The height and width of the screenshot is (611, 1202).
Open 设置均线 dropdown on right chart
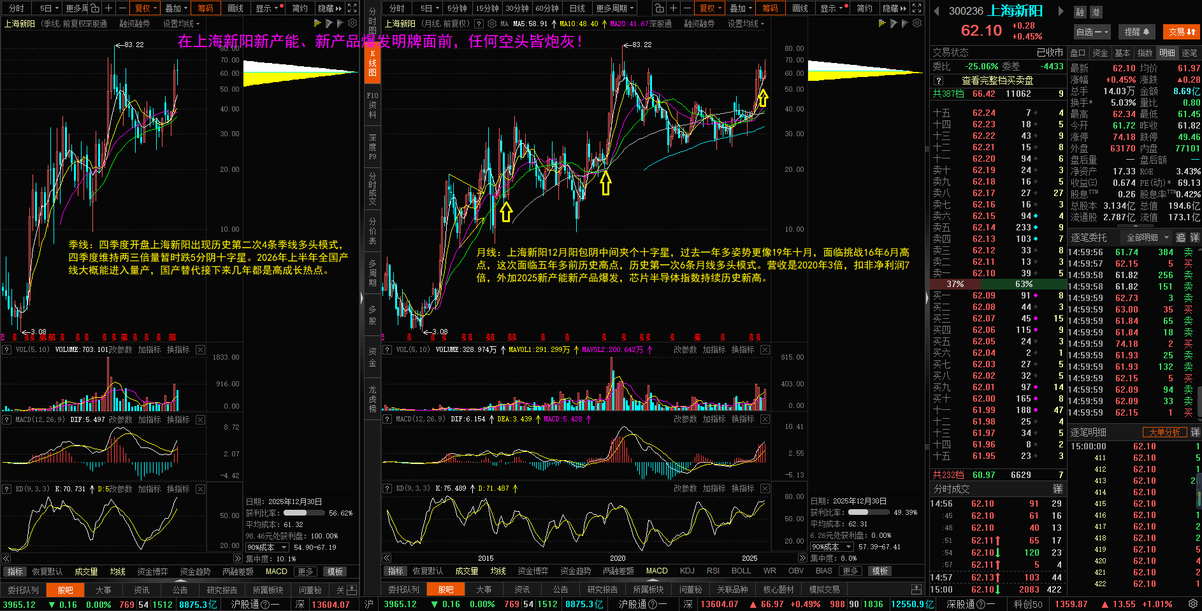pos(746,24)
